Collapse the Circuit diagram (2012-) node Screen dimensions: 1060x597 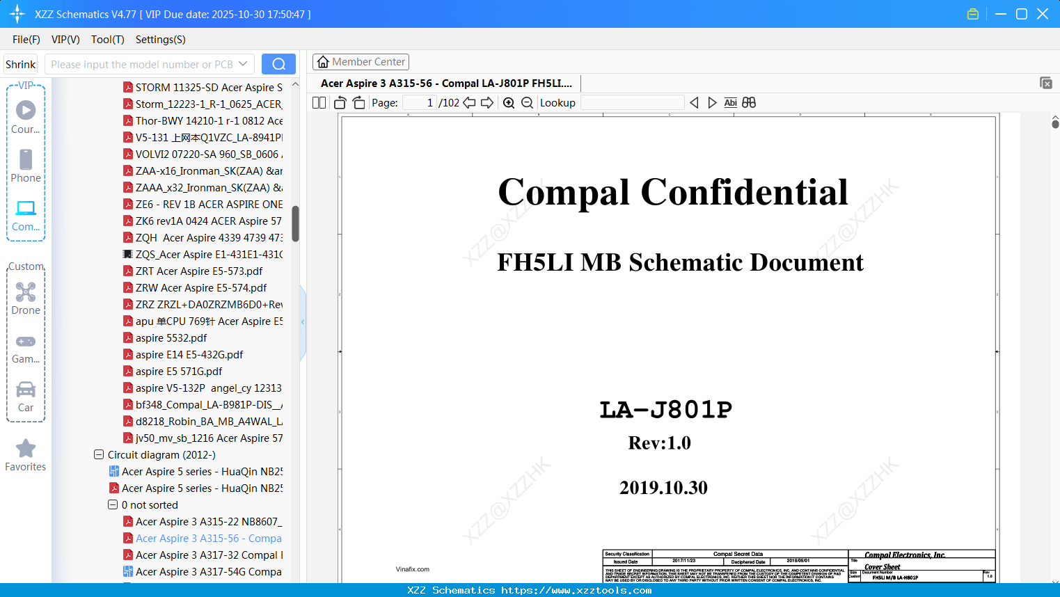[x=99, y=455]
